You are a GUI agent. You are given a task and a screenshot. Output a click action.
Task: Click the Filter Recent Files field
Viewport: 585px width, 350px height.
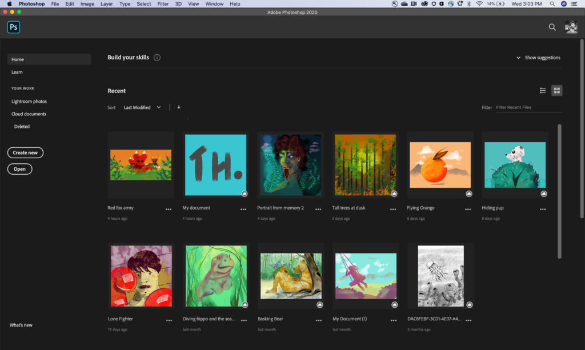click(528, 107)
